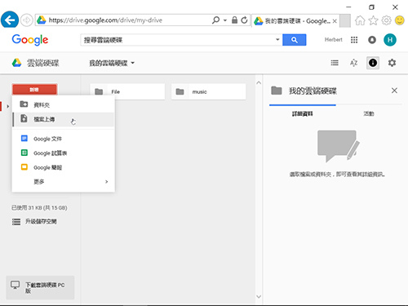Open the address bar search dropdown arrow
Viewport: 408px width, 306px height.
[x=225, y=20]
